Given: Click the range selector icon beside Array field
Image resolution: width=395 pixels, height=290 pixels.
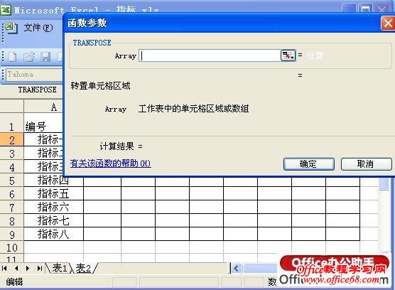Looking at the screenshot, I should (x=288, y=55).
